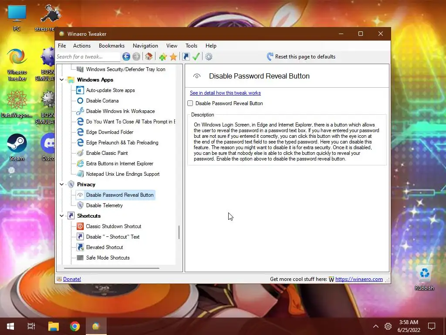Open the Help menu
This screenshot has width=446, height=335.
coord(211,46)
